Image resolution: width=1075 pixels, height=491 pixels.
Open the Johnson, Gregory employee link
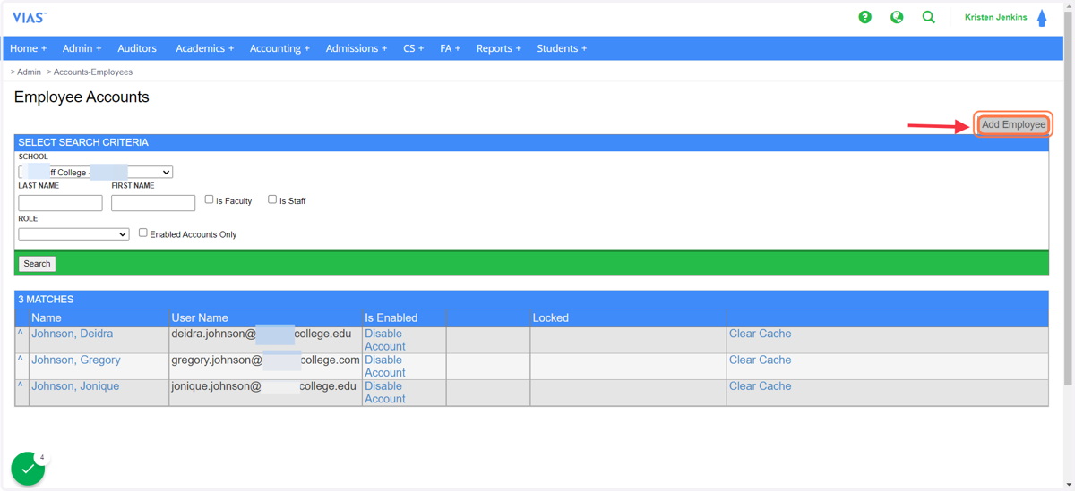[x=76, y=360]
